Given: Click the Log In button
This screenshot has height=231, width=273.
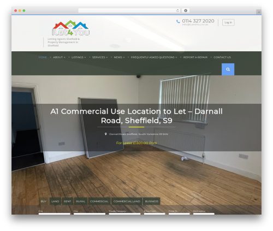Looking at the screenshot, I should point(228,22).
